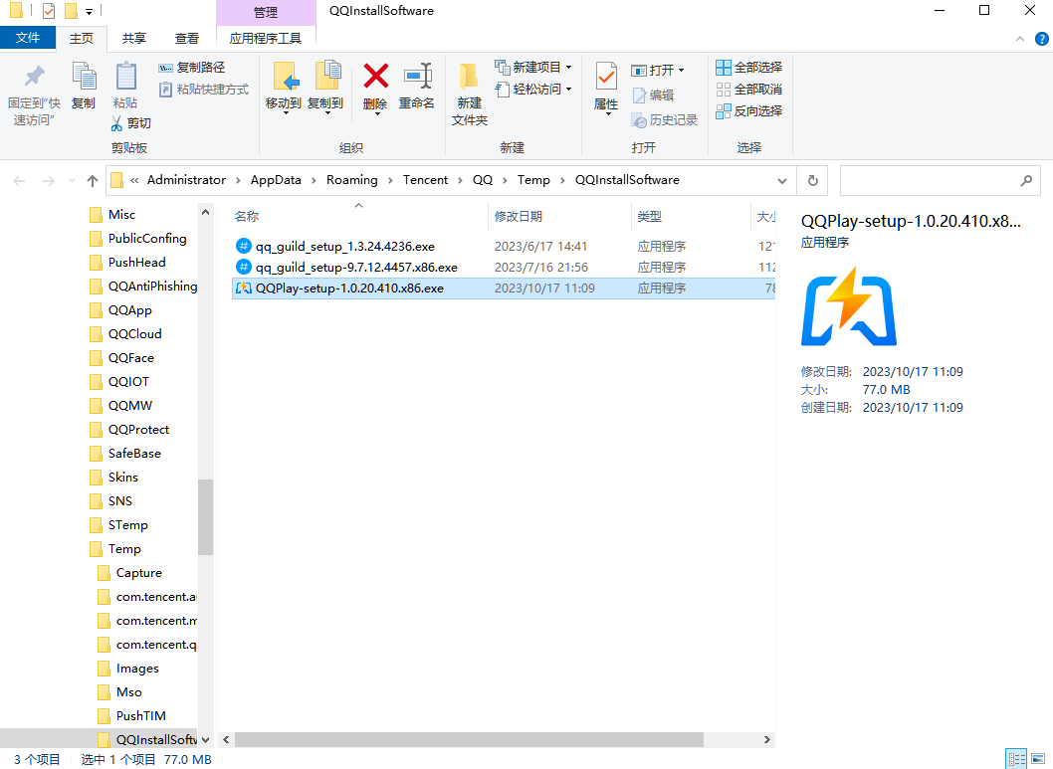Open the New item dropdown
The width and height of the screenshot is (1053, 769).
533,67
